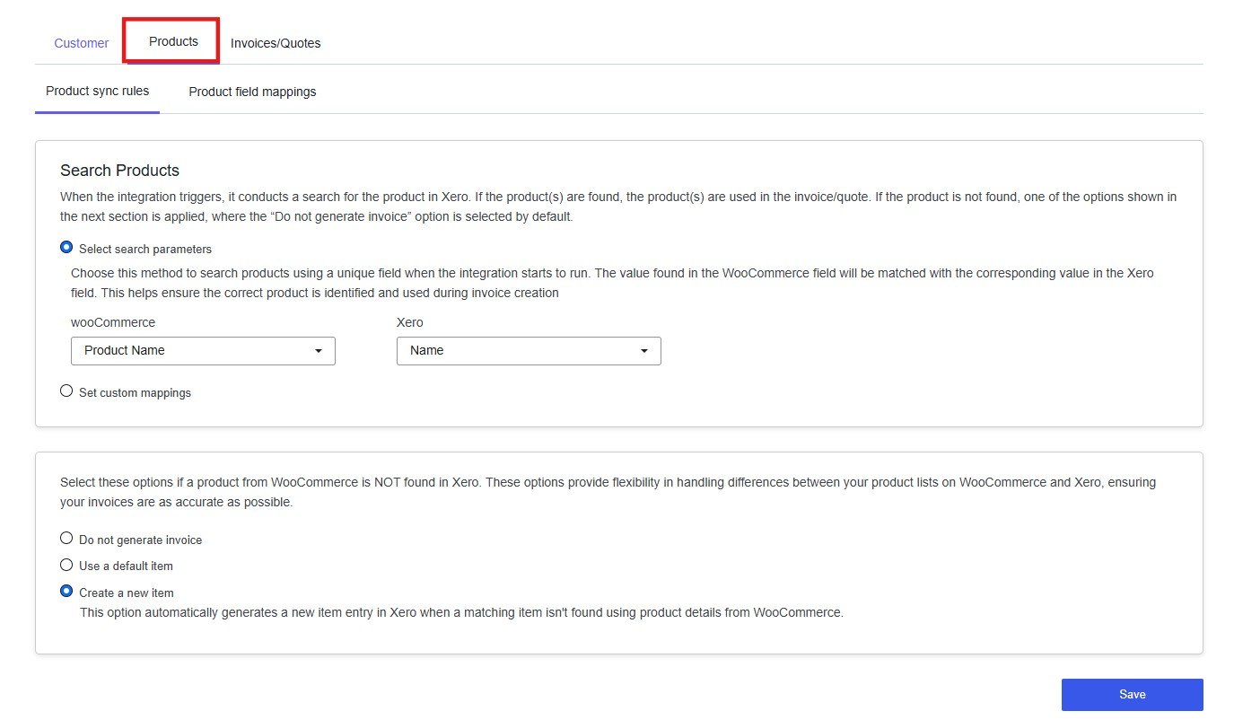Open the Products tab
This screenshot has height=720, width=1234.
coord(173,41)
